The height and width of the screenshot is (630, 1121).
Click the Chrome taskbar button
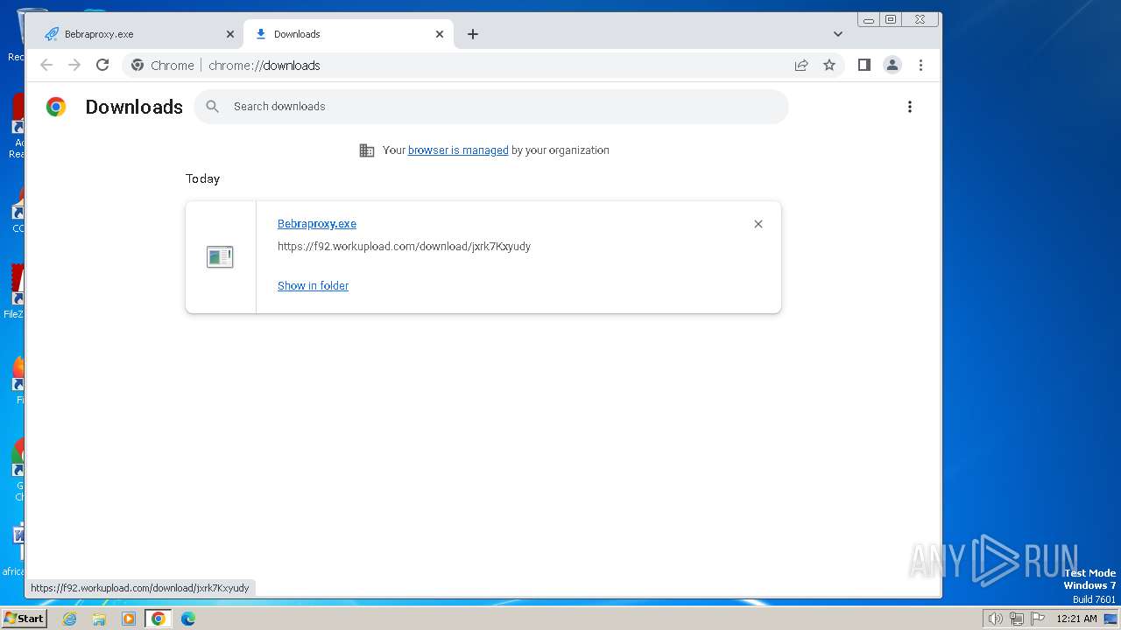tap(159, 619)
